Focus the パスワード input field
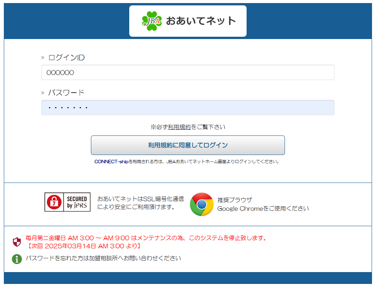 188,108
